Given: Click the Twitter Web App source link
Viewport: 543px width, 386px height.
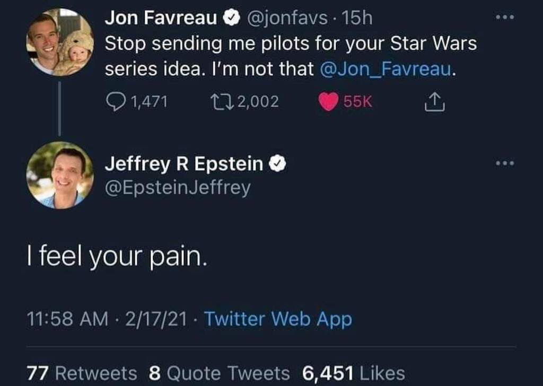Looking at the screenshot, I should [277, 319].
